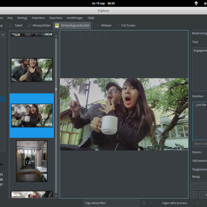
Task: Click the volume speaker icon in top panel
Action: tap(205, 4)
